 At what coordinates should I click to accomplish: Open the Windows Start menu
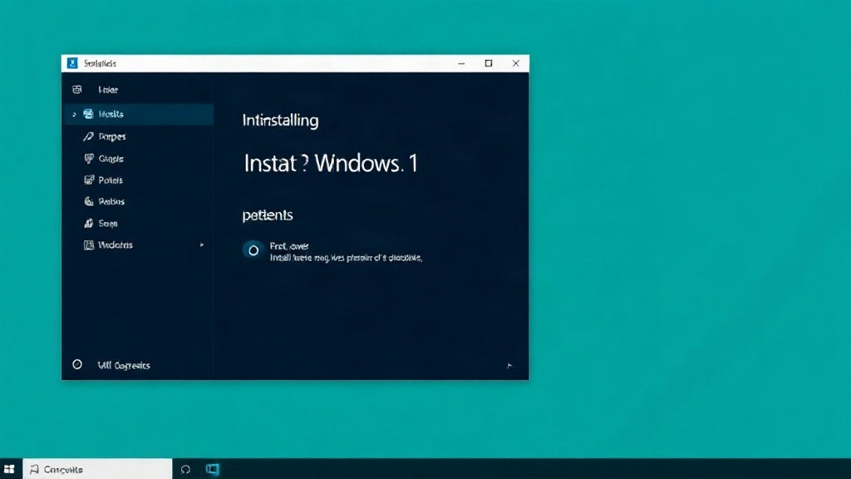[x=9, y=469]
